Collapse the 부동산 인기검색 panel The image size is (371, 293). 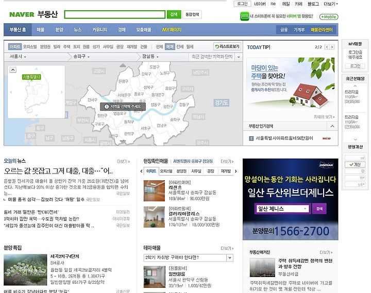(x=332, y=126)
